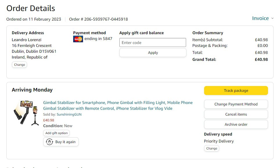
Task: Archive this order
Action: click(236, 125)
